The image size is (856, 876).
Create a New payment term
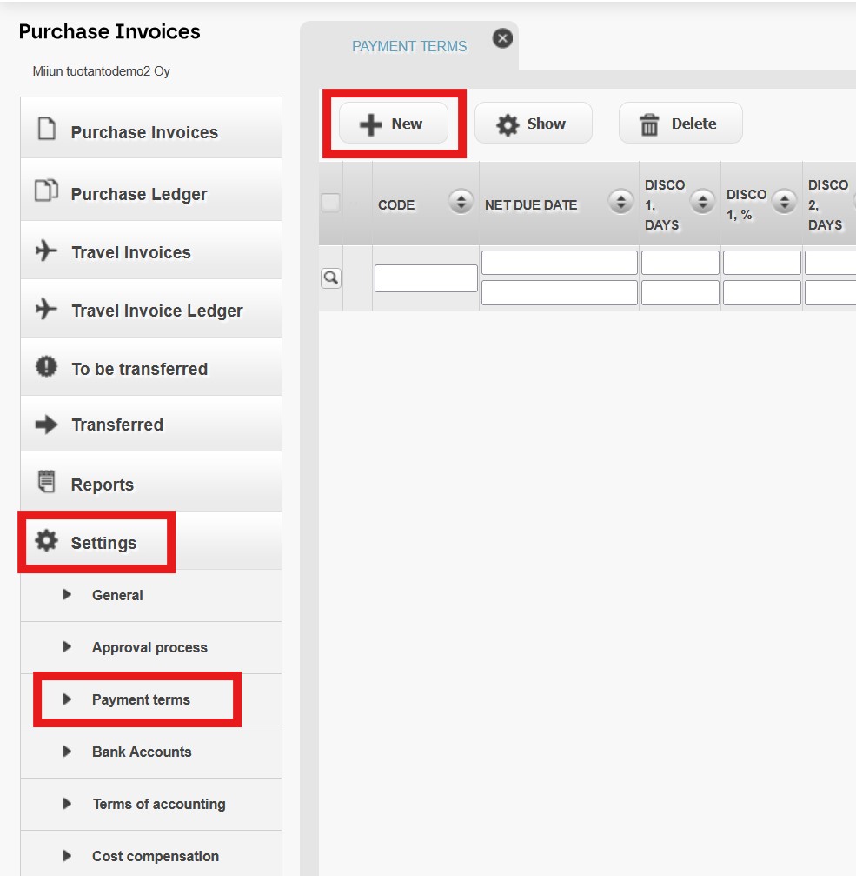point(394,124)
